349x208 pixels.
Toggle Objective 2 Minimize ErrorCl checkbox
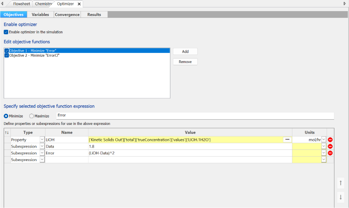[7, 56]
